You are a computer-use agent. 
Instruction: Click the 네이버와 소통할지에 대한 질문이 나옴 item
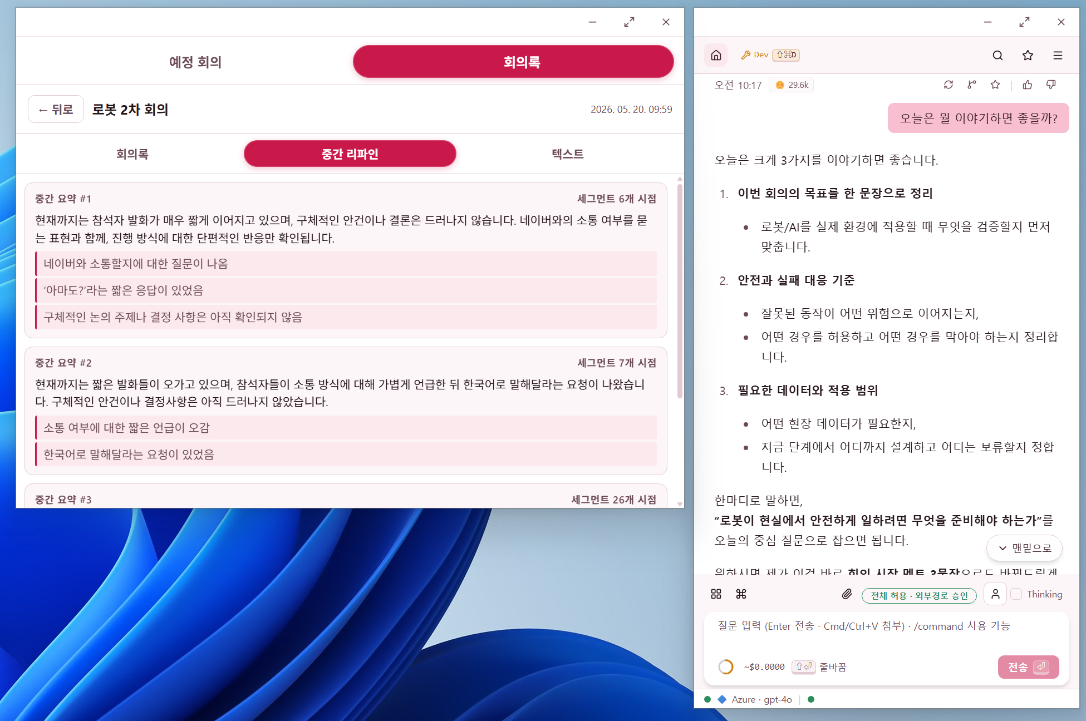346,264
